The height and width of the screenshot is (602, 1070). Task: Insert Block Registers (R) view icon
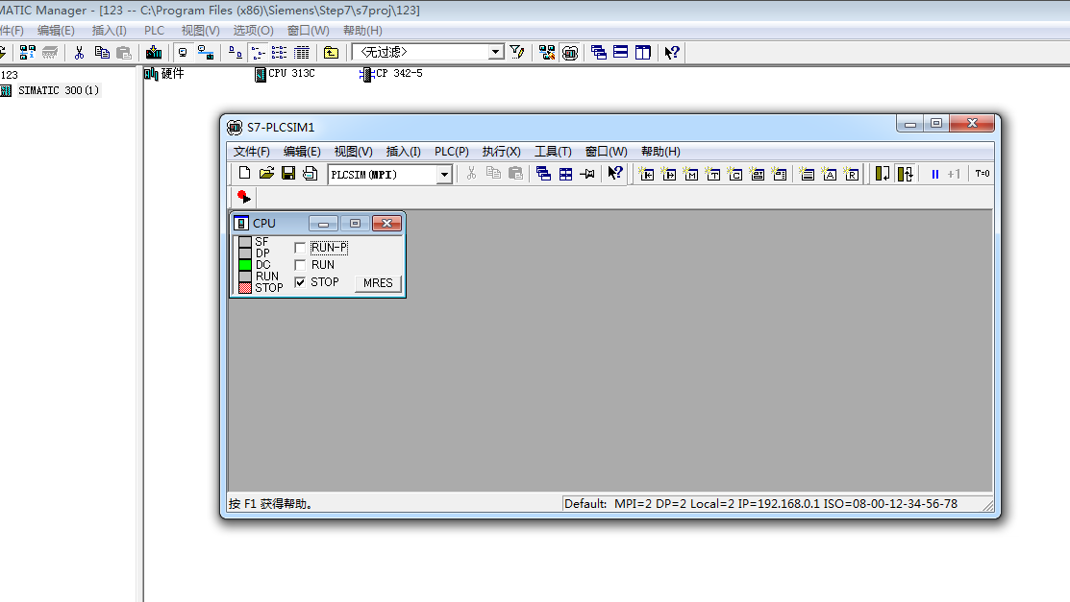click(x=852, y=174)
